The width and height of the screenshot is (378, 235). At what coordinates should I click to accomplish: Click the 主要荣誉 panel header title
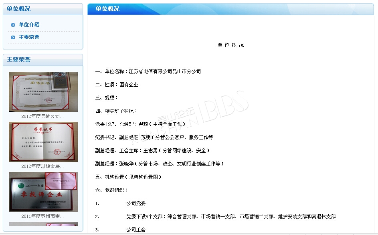pyautogui.click(x=18, y=60)
